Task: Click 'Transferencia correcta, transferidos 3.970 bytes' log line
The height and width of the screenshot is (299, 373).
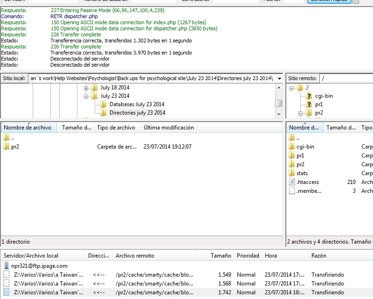Action: (x=121, y=53)
